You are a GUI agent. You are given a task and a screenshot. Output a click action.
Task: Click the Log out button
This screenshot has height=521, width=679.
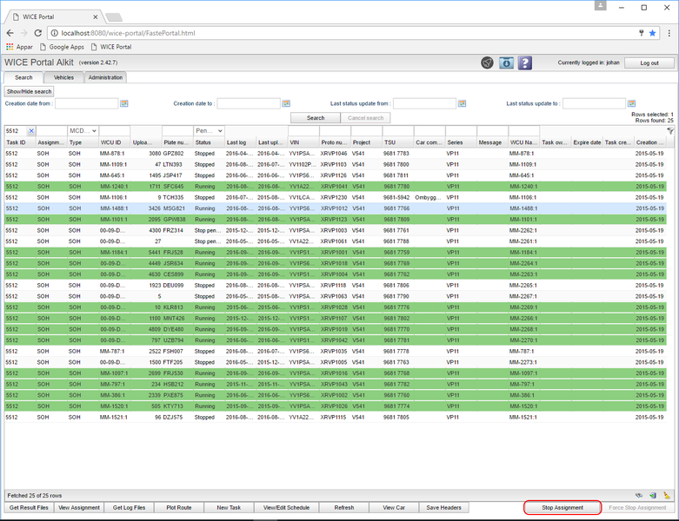(649, 63)
